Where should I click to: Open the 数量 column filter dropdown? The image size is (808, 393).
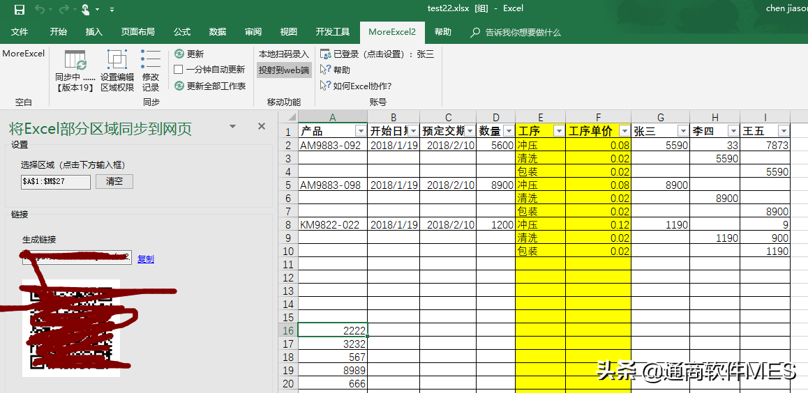(x=509, y=131)
